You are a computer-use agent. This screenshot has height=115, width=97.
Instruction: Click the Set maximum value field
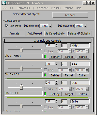pos(79,26)
